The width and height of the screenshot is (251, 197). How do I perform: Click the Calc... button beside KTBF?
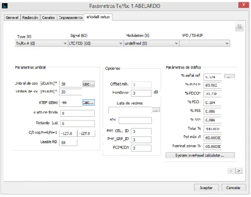coord(89,102)
